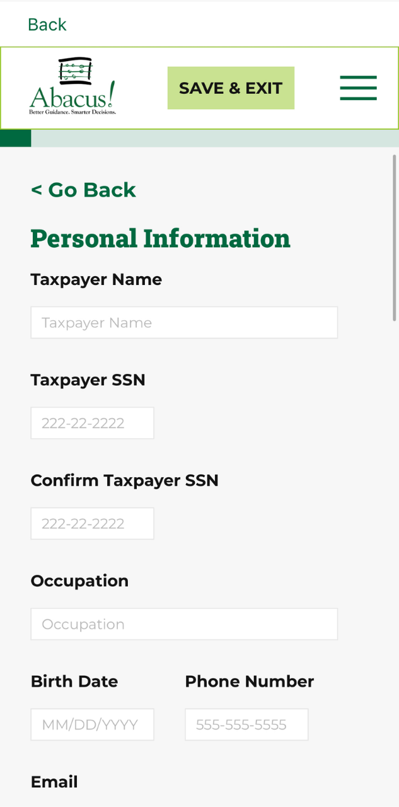
Task: Focus the Taxpayer Name input field
Action: pos(184,323)
